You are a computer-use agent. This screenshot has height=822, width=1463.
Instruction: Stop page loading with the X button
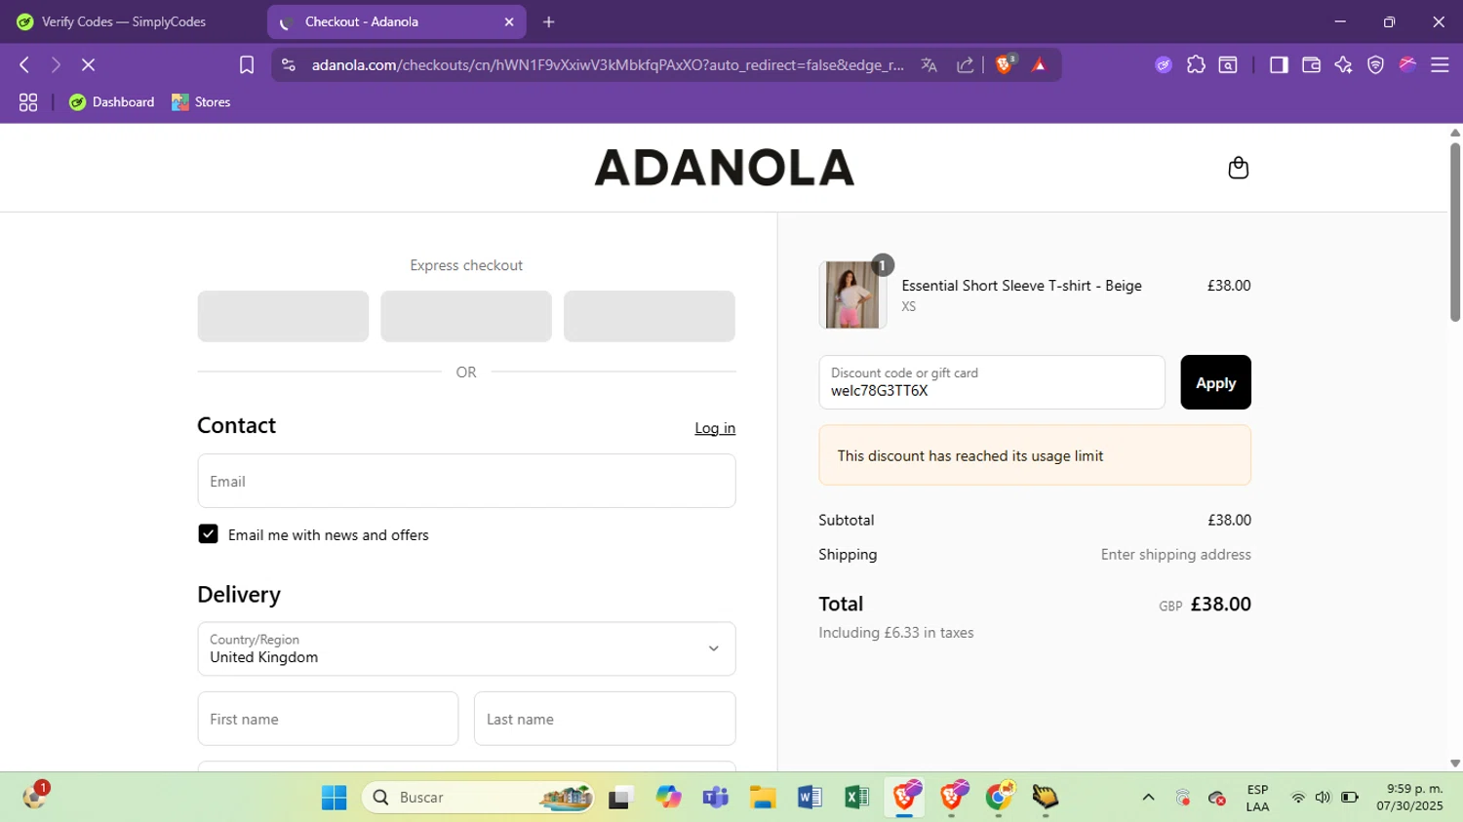(x=88, y=64)
